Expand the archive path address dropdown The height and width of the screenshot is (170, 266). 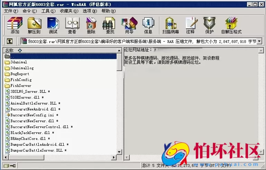click(259, 41)
